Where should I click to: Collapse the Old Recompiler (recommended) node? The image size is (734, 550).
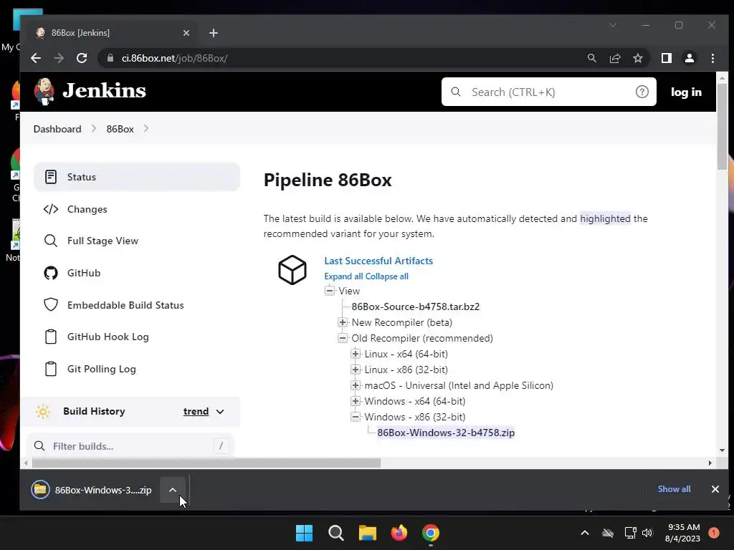point(343,338)
